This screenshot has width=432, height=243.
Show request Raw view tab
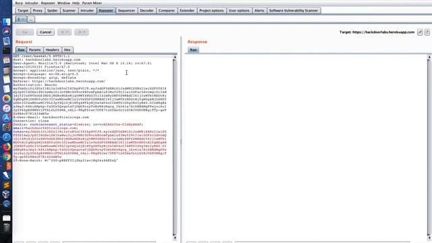click(x=21, y=50)
